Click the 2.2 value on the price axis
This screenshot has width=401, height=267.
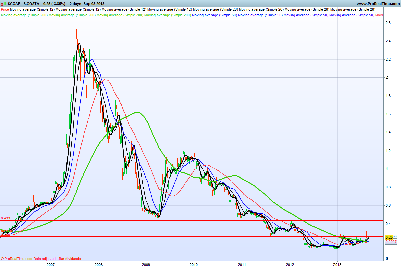(388, 59)
